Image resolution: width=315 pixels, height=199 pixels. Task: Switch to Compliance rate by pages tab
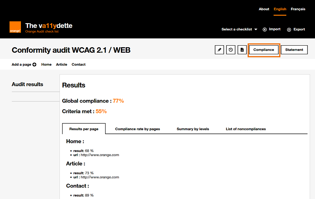point(137,129)
